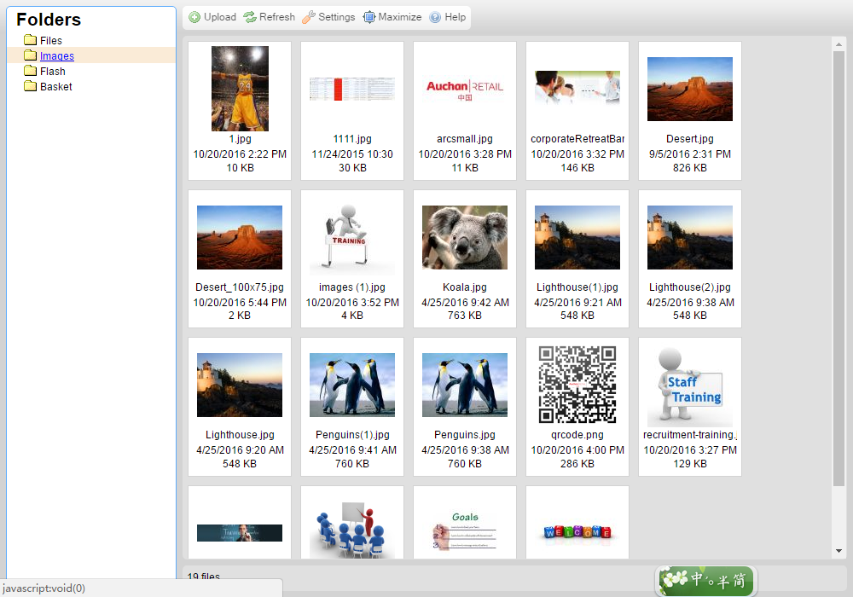Select the corporateRetreatBar thumbnail
Viewport: 853px width, 597px height.
tap(577, 88)
